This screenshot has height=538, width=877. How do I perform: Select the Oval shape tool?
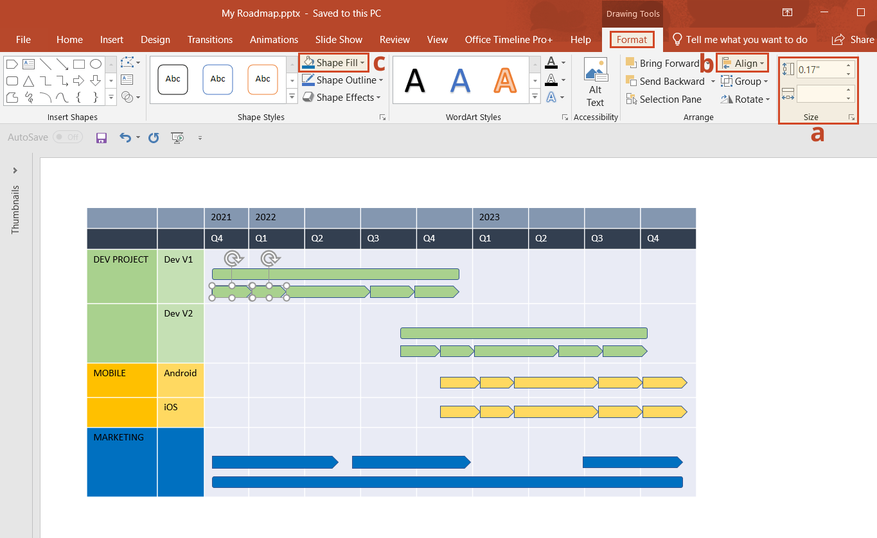tap(96, 64)
